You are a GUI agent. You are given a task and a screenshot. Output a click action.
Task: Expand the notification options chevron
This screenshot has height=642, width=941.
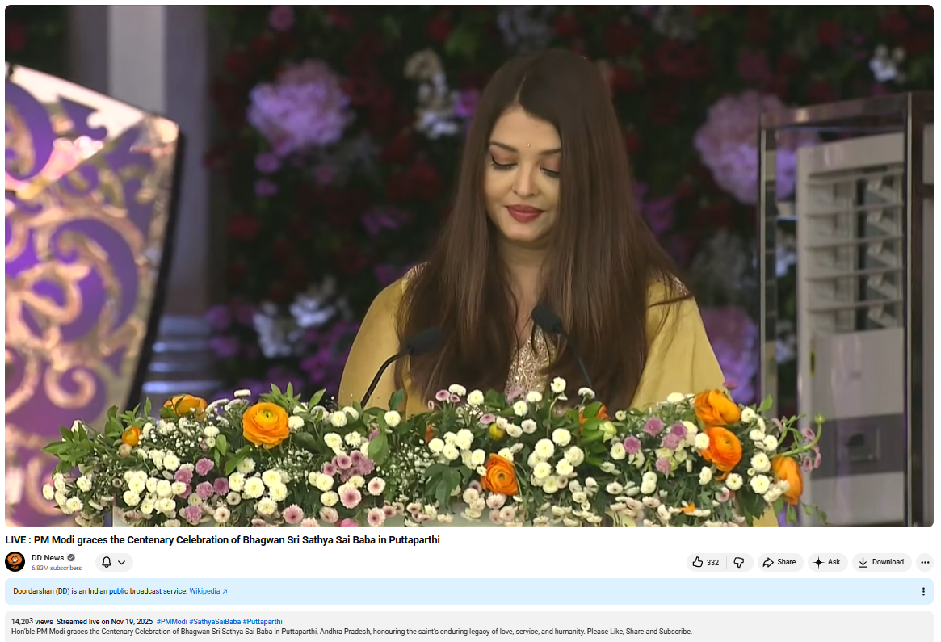[x=122, y=562]
